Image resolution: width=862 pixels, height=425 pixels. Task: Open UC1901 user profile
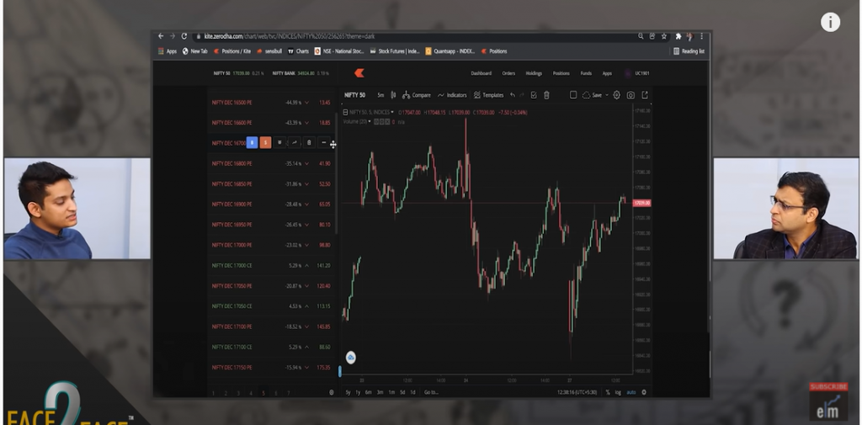click(x=638, y=73)
